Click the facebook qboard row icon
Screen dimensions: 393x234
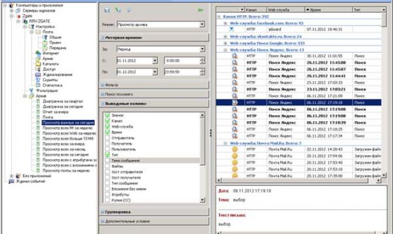232,29
